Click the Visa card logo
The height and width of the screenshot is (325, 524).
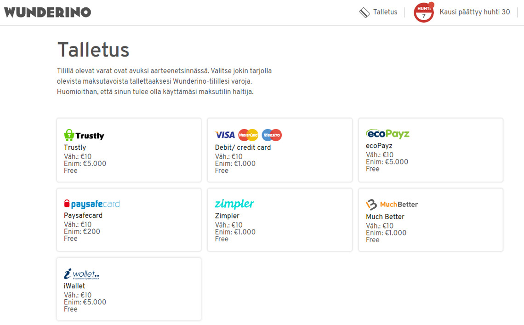pos(225,135)
